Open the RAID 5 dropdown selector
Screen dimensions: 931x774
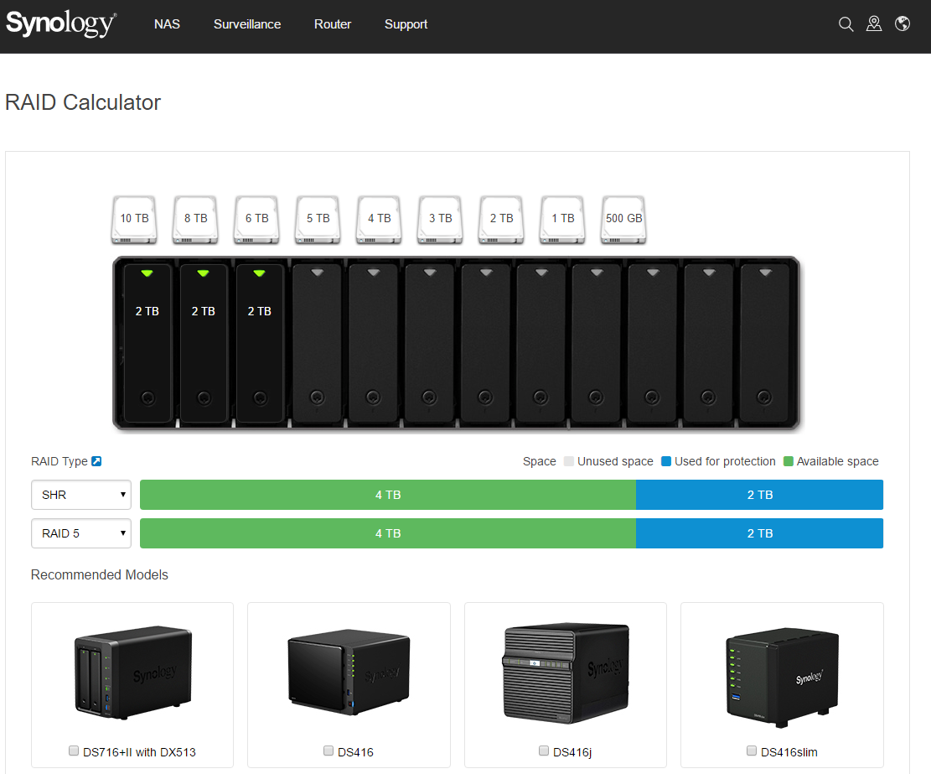tap(80, 533)
